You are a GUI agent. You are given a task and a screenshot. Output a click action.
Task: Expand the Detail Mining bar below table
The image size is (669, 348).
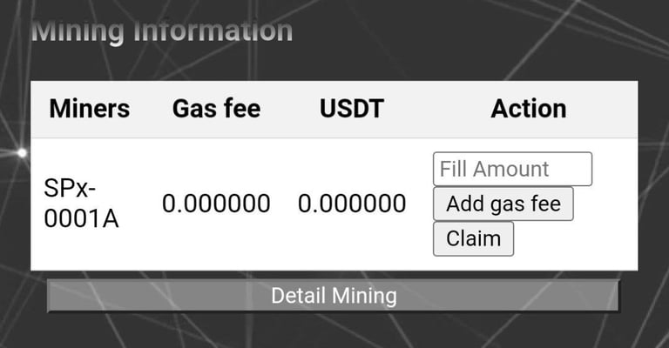click(x=334, y=296)
